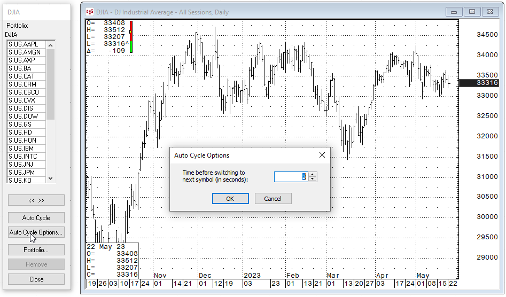Screen dimensions: 506x297
Task: Select S.US.JPM in the portfolio list
Action: [24, 173]
